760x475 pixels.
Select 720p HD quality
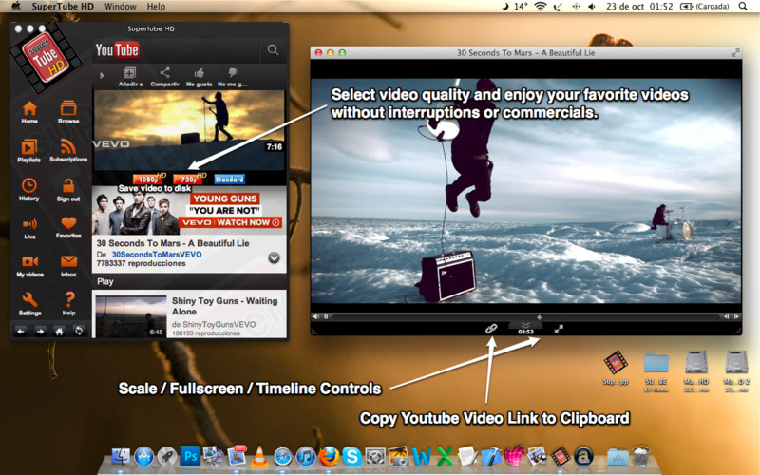tap(188, 179)
